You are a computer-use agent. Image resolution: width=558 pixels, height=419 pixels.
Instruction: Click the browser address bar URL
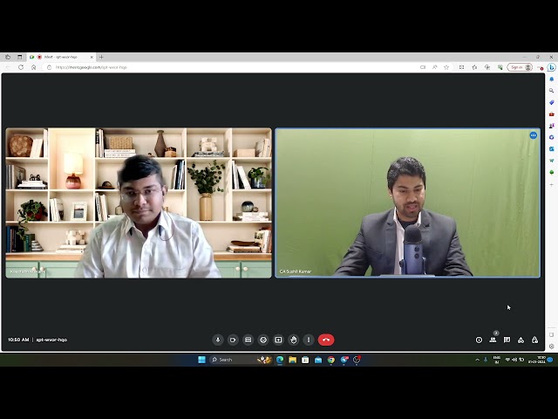(92, 67)
